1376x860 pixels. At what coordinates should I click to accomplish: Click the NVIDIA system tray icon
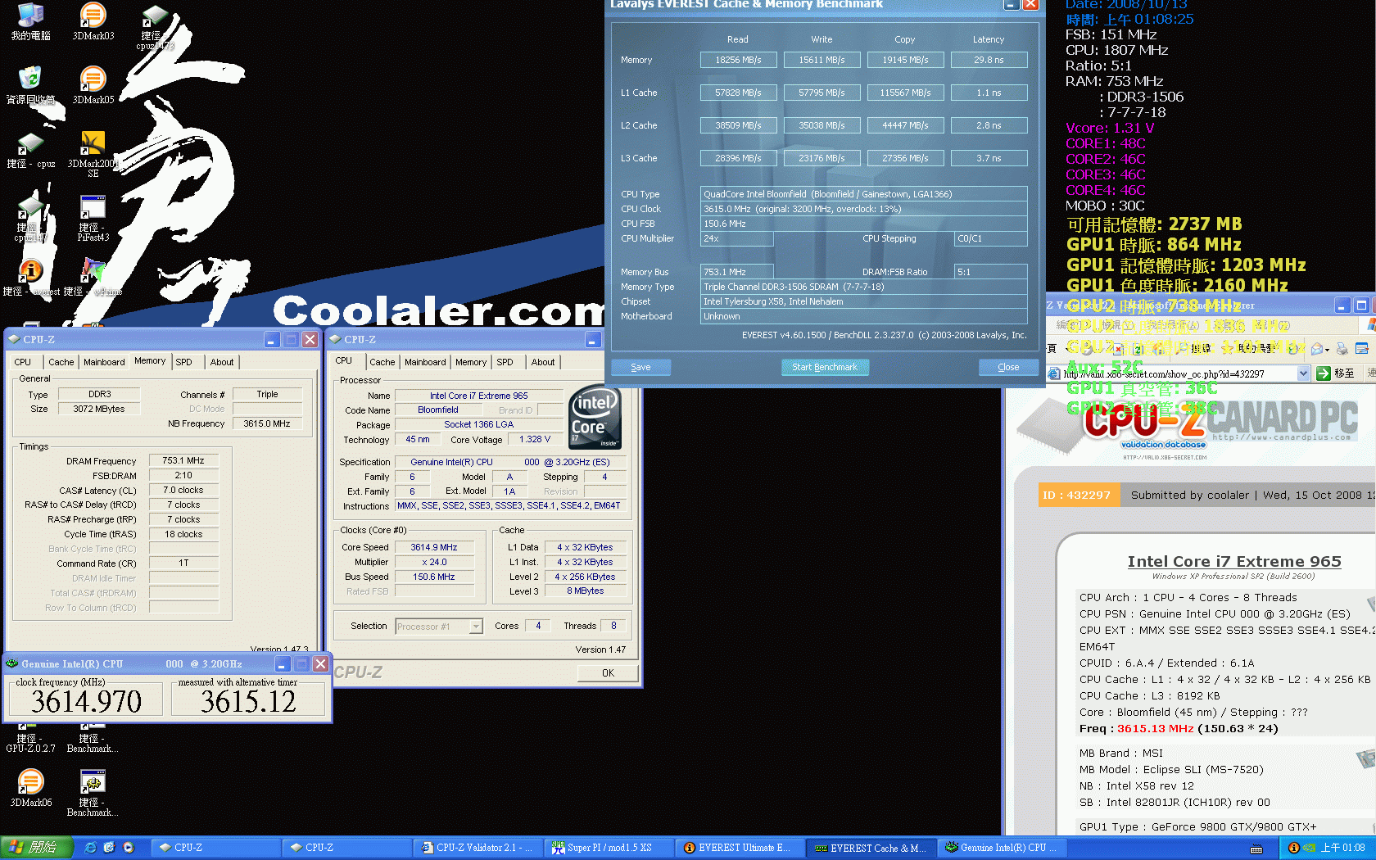pyautogui.click(x=1309, y=848)
